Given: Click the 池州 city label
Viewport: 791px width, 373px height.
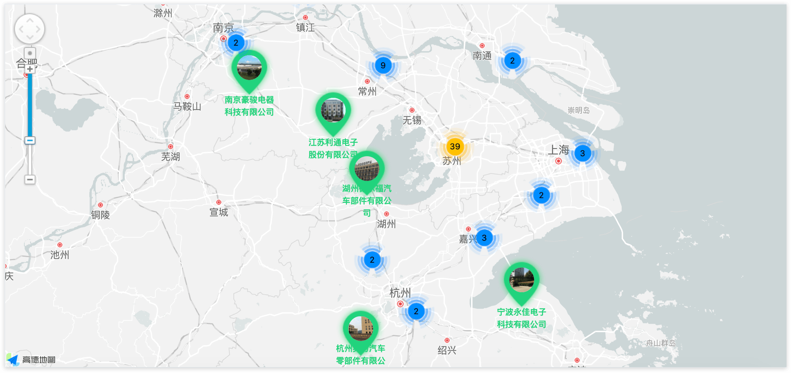Looking at the screenshot, I should tap(60, 255).
